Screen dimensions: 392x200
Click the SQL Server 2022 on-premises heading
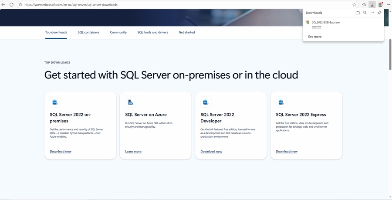coord(71,118)
